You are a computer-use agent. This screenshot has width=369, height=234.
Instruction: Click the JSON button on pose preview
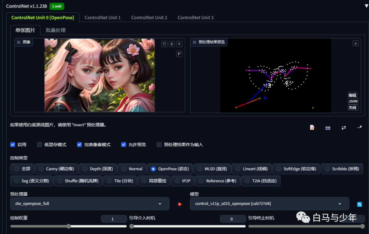coord(353,101)
